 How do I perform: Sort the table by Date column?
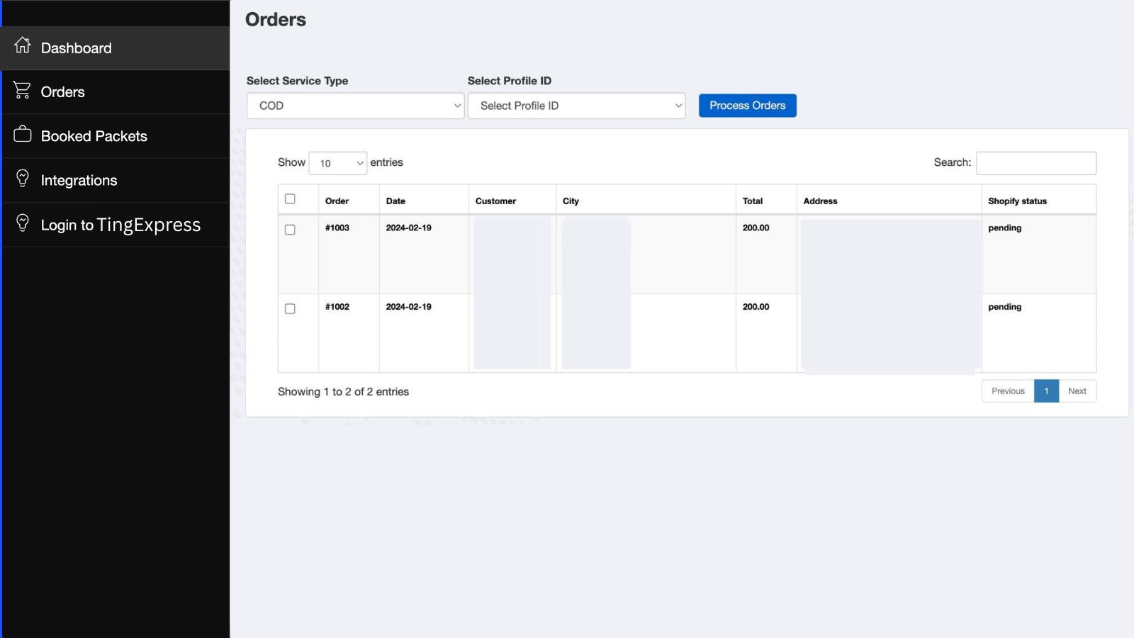point(394,201)
